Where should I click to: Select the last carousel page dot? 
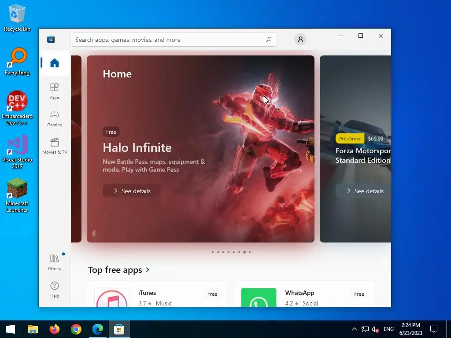coord(250,252)
